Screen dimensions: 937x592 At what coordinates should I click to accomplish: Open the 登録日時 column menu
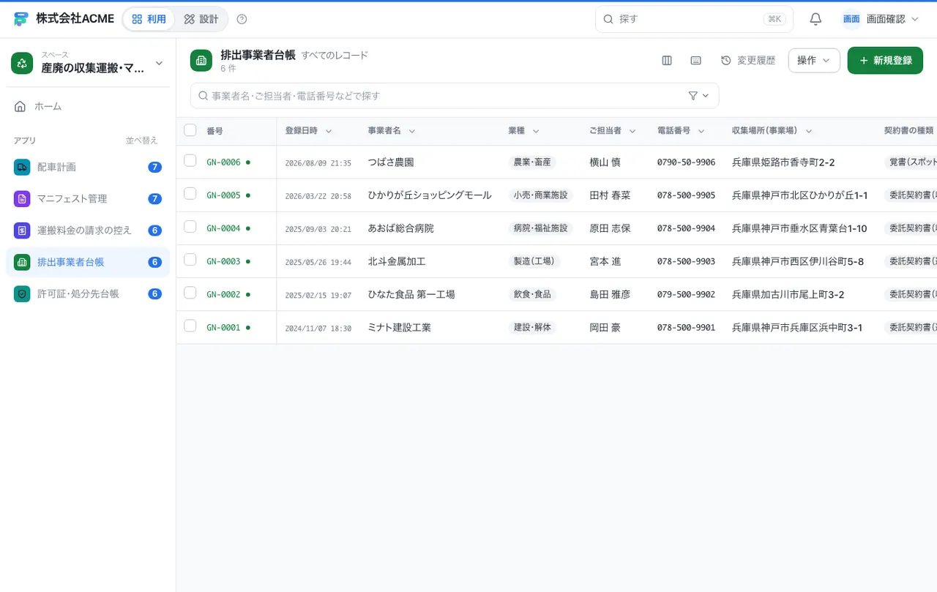pyautogui.click(x=329, y=131)
